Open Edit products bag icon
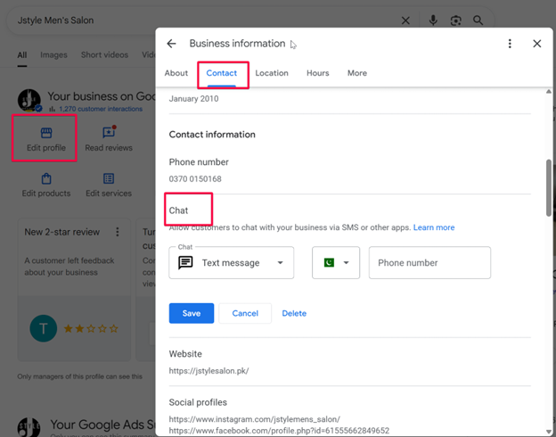 [46, 178]
